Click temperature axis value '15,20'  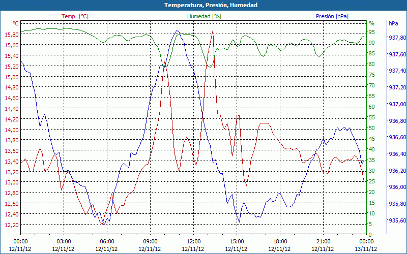click(12, 66)
